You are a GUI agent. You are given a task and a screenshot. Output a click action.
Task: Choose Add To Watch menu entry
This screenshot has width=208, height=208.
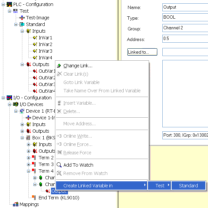(x=102, y=165)
